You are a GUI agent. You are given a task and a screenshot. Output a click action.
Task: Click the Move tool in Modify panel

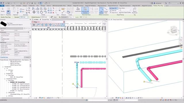pos(34,12)
